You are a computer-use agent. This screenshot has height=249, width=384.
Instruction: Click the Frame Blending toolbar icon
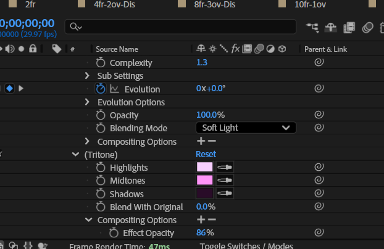(x=349, y=27)
